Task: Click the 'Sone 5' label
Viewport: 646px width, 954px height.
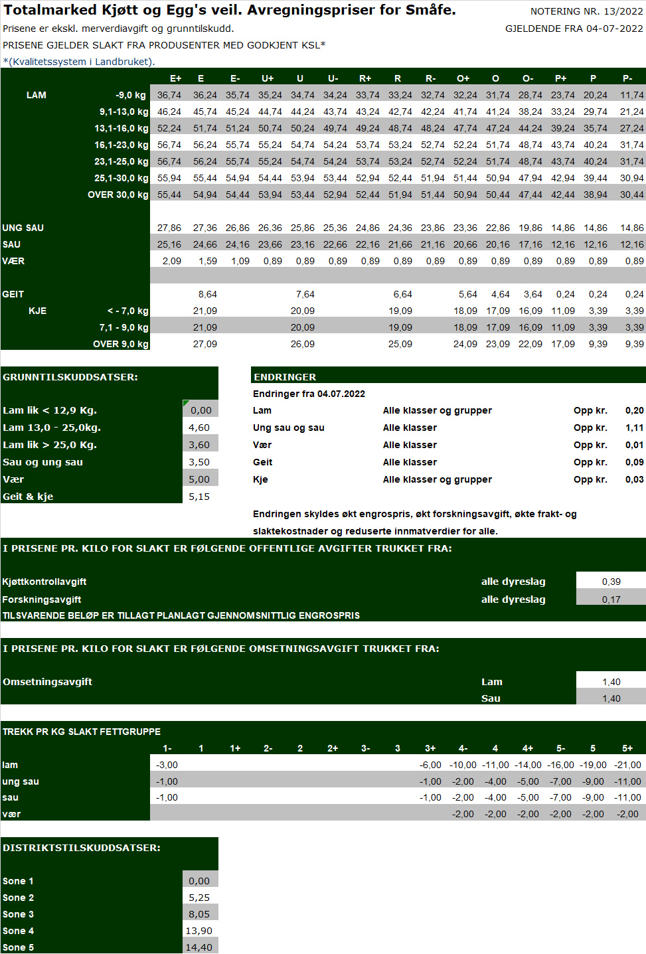Action: point(19,947)
